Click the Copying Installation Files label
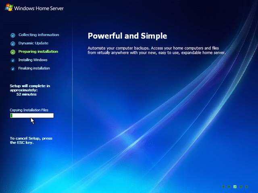 [29, 110]
